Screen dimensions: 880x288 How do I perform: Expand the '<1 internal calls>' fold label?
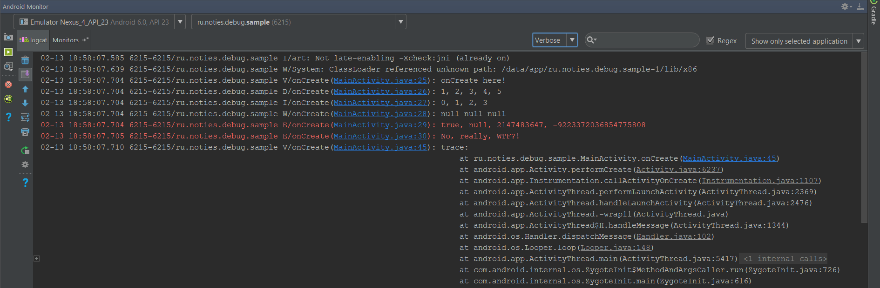785,259
